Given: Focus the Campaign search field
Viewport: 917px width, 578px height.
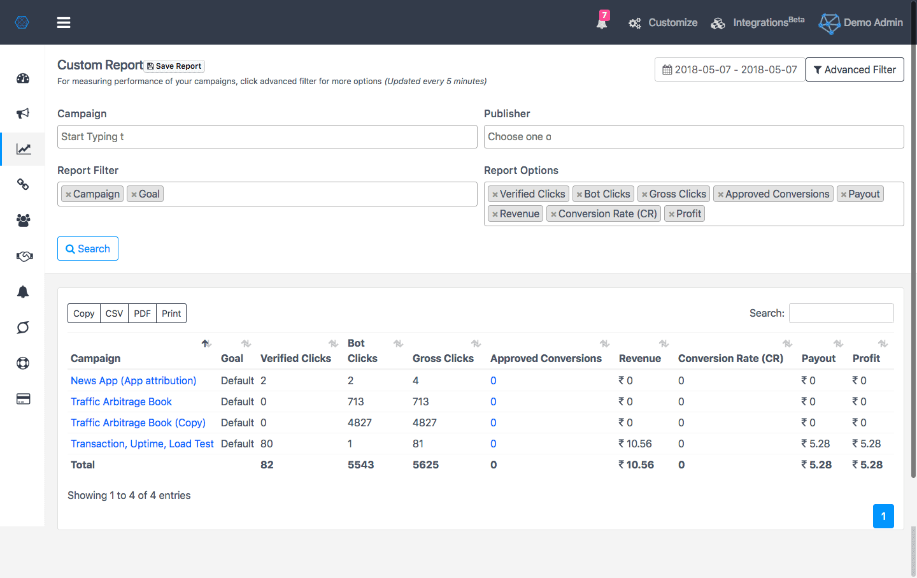Looking at the screenshot, I should point(267,137).
